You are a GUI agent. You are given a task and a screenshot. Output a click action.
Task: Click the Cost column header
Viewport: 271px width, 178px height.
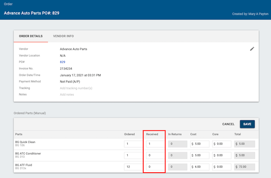(x=193, y=134)
